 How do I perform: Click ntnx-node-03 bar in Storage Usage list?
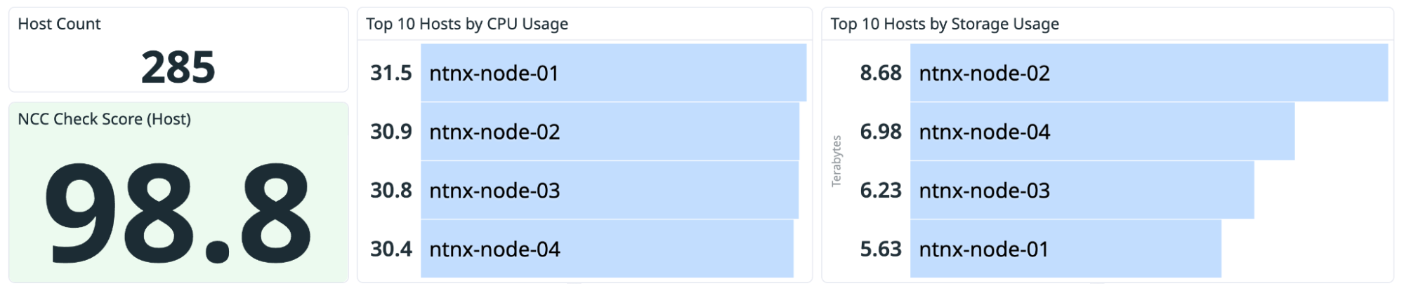point(1082,191)
